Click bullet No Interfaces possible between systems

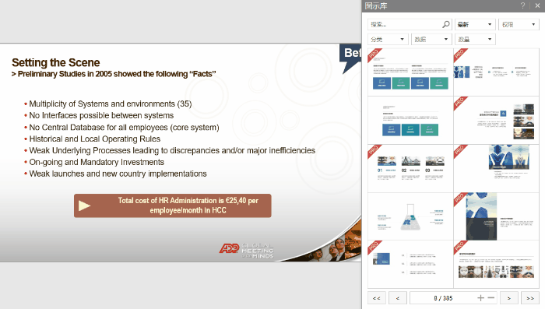(101, 115)
